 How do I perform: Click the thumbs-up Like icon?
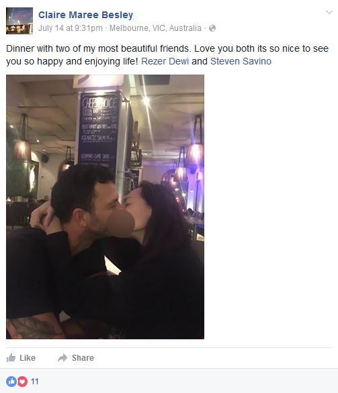point(11,357)
